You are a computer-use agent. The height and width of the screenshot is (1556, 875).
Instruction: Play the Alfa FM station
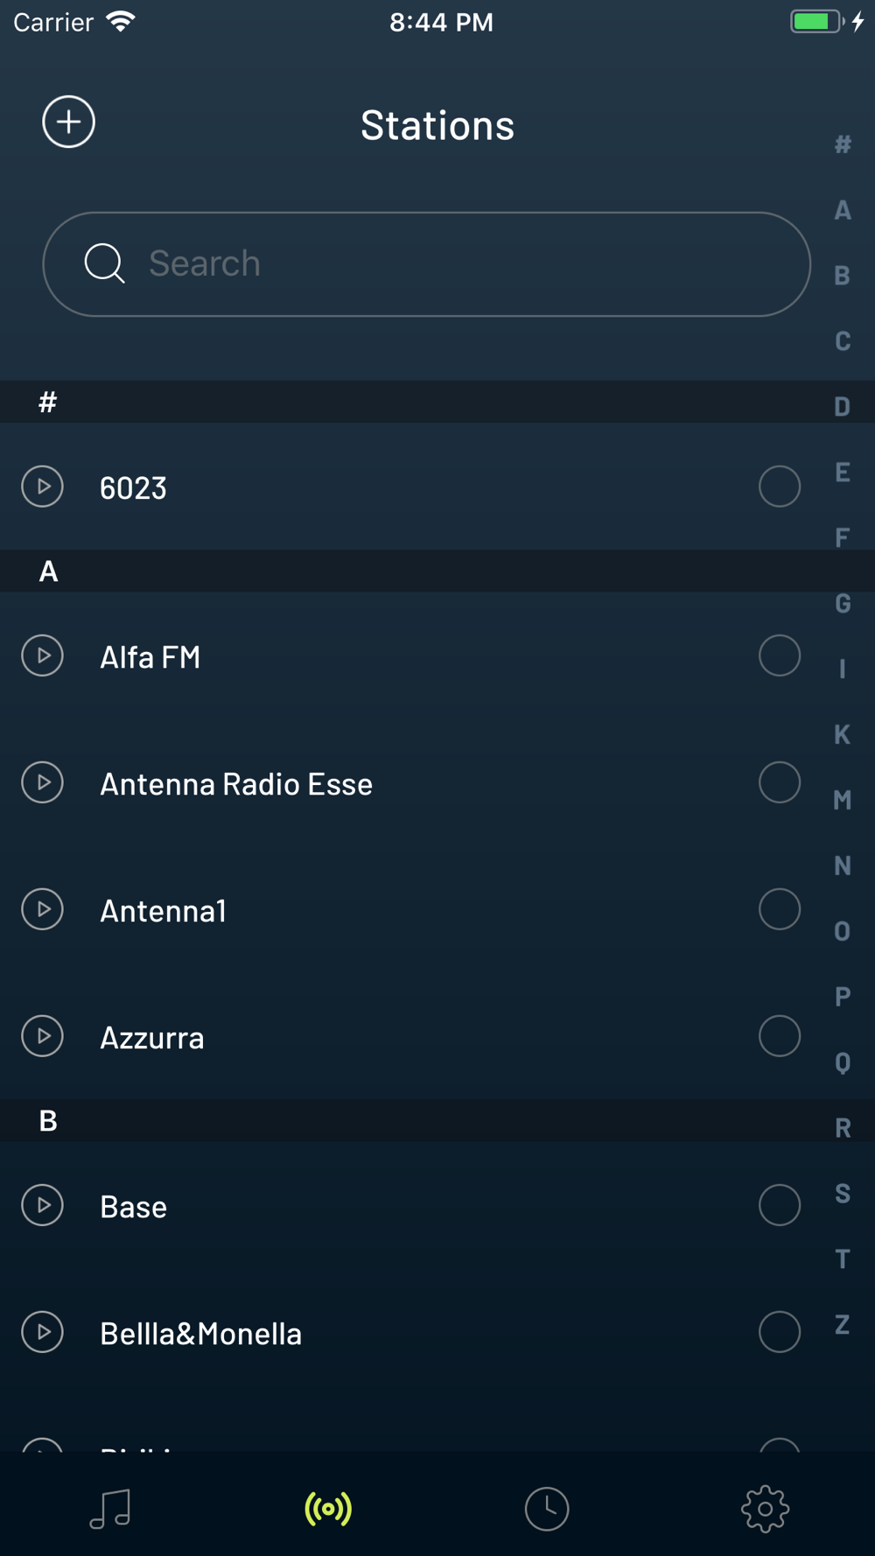(42, 655)
